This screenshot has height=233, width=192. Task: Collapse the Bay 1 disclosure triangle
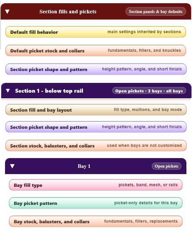(x=12, y=166)
